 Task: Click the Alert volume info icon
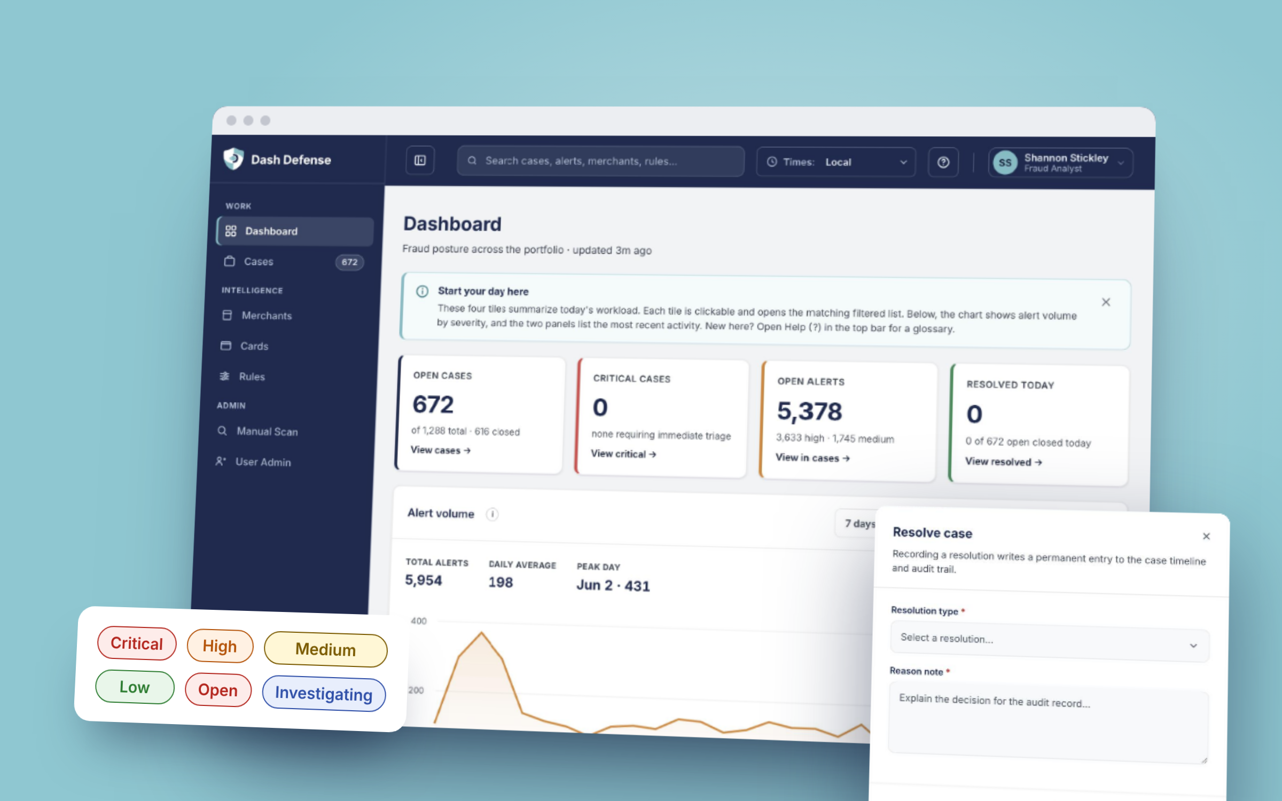tap(492, 514)
